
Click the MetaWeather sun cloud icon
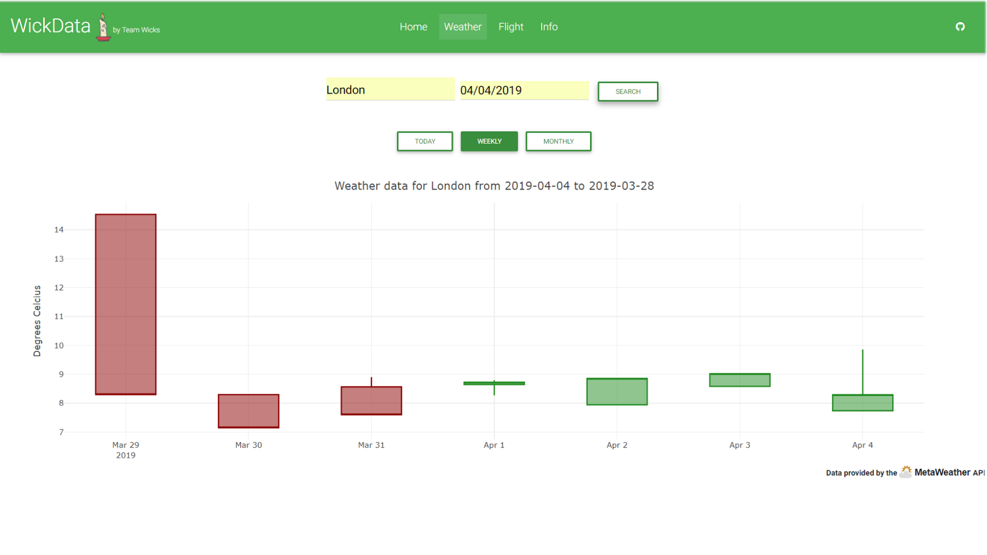[x=905, y=472]
